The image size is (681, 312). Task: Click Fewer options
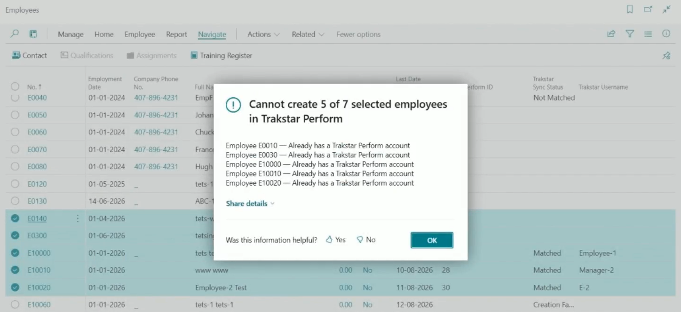pyautogui.click(x=358, y=34)
